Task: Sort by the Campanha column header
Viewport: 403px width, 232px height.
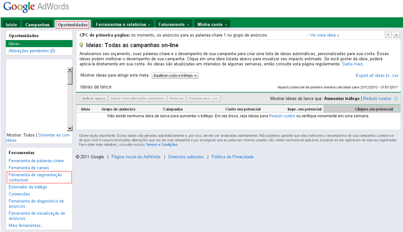Action: click(173, 109)
